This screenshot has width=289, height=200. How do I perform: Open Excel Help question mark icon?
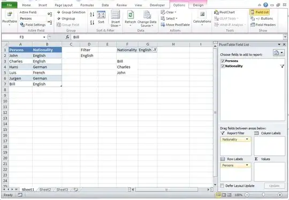(265, 5)
